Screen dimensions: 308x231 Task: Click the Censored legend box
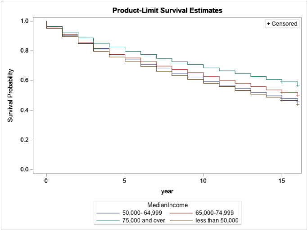(282, 24)
